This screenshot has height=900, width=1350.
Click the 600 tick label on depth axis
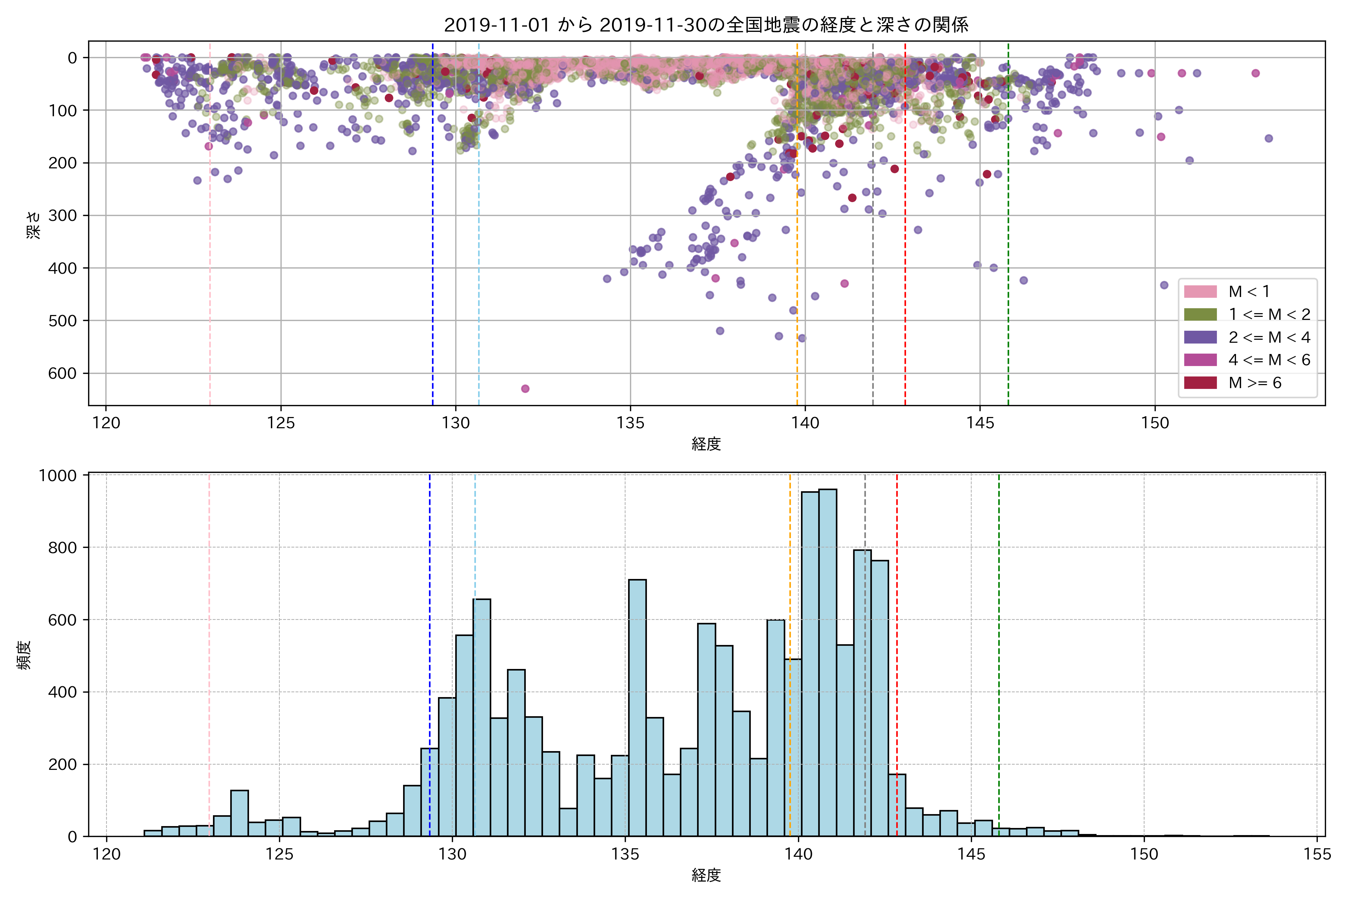tap(62, 373)
